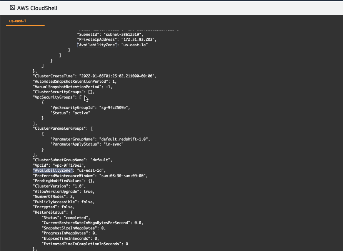Image resolution: width=343 pixels, height=251 pixels.
Task: Click the highlighted "AvailabilityZone" key
Action: (53, 171)
